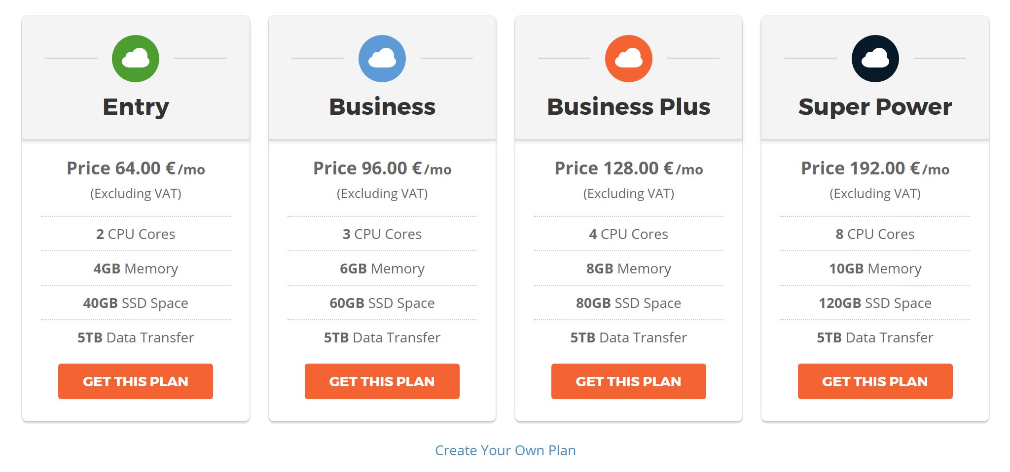The image size is (1010, 472).
Task: Click the 4GB Memory feature row
Action: pos(136,269)
